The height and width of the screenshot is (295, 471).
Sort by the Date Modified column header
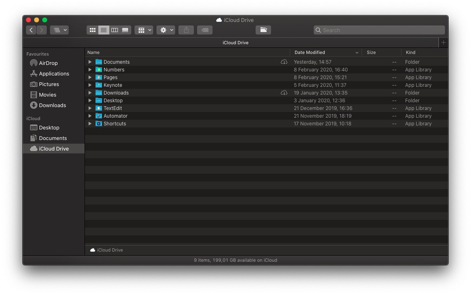click(x=326, y=52)
